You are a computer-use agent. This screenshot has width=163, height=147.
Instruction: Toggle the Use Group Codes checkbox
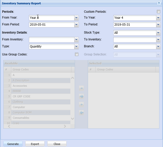pos(77,54)
